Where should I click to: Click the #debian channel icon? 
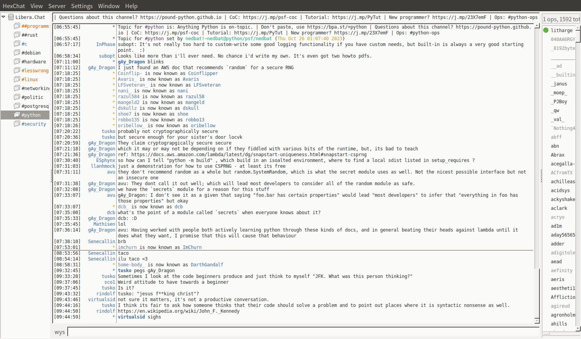click(x=17, y=53)
